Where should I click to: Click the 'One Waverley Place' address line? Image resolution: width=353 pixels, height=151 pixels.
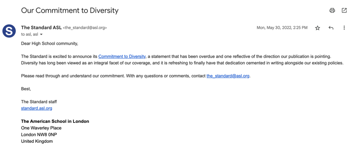41,128
